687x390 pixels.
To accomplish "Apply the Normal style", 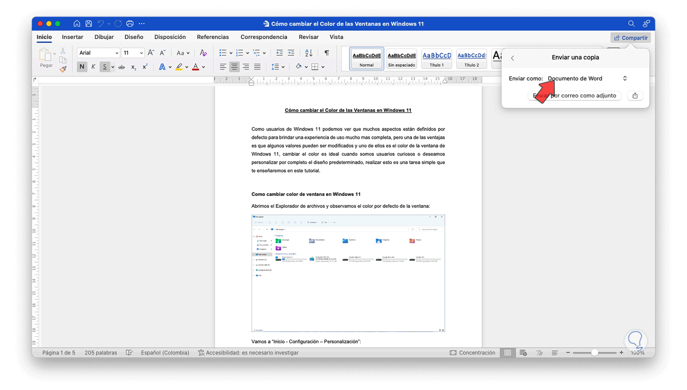I will [x=367, y=59].
